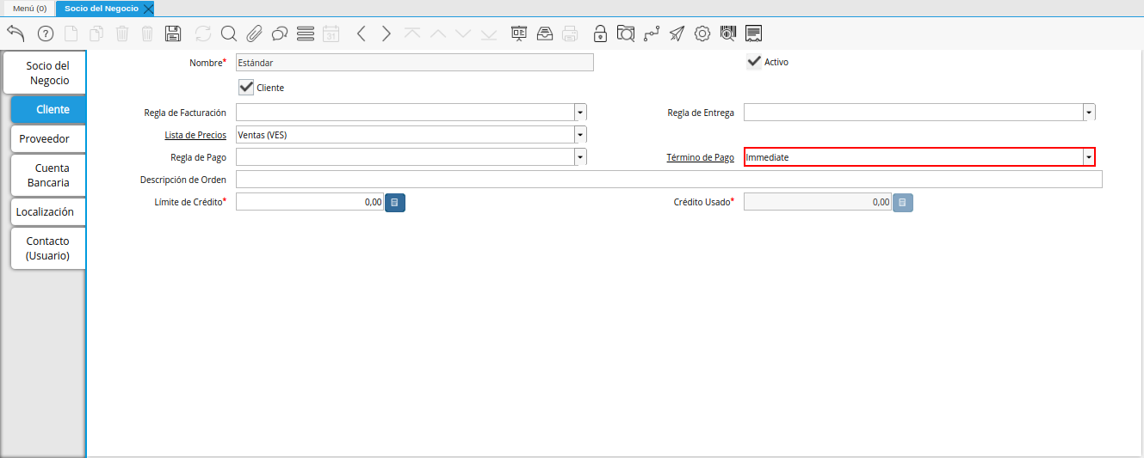Open the magnifier search record icon
This screenshot has height=458, width=1144.
[228, 34]
